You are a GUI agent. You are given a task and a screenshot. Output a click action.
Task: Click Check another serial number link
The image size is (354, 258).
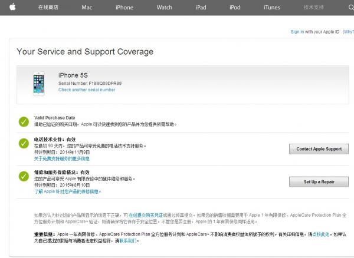[x=87, y=90]
